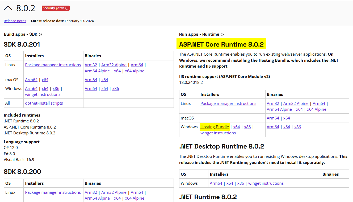Viewport: 353px width, 202px height.
Task: Download SDK 8.0.200 Linux Arm32 binary
Action: [91, 192]
